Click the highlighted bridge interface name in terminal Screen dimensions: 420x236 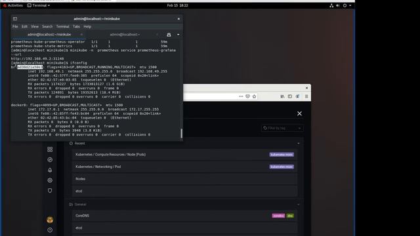coord(30,67)
